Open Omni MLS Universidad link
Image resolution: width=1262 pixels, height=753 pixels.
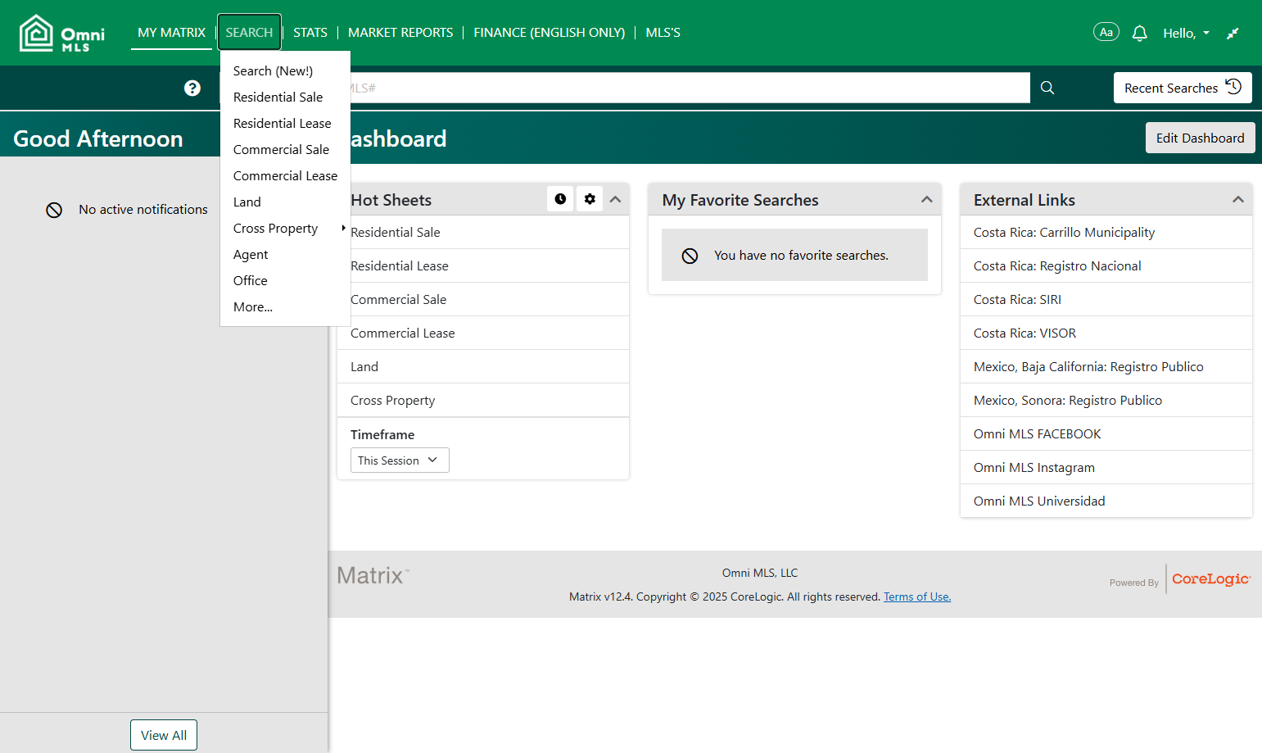tap(1039, 501)
